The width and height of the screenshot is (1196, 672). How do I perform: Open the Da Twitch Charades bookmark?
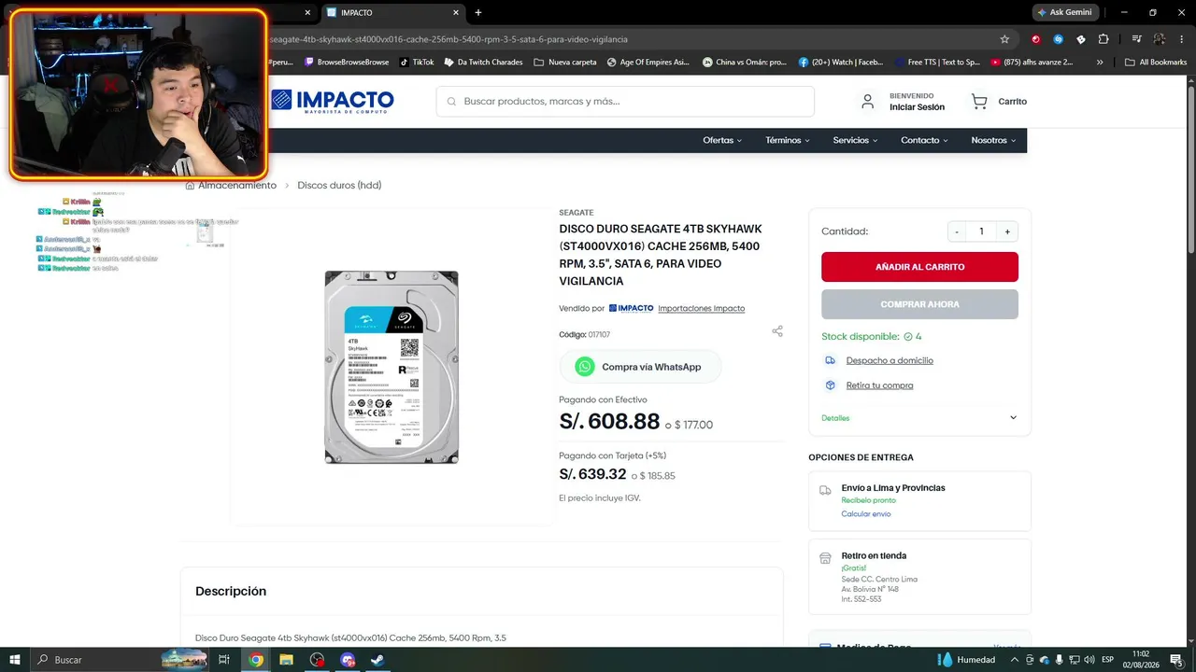click(483, 63)
